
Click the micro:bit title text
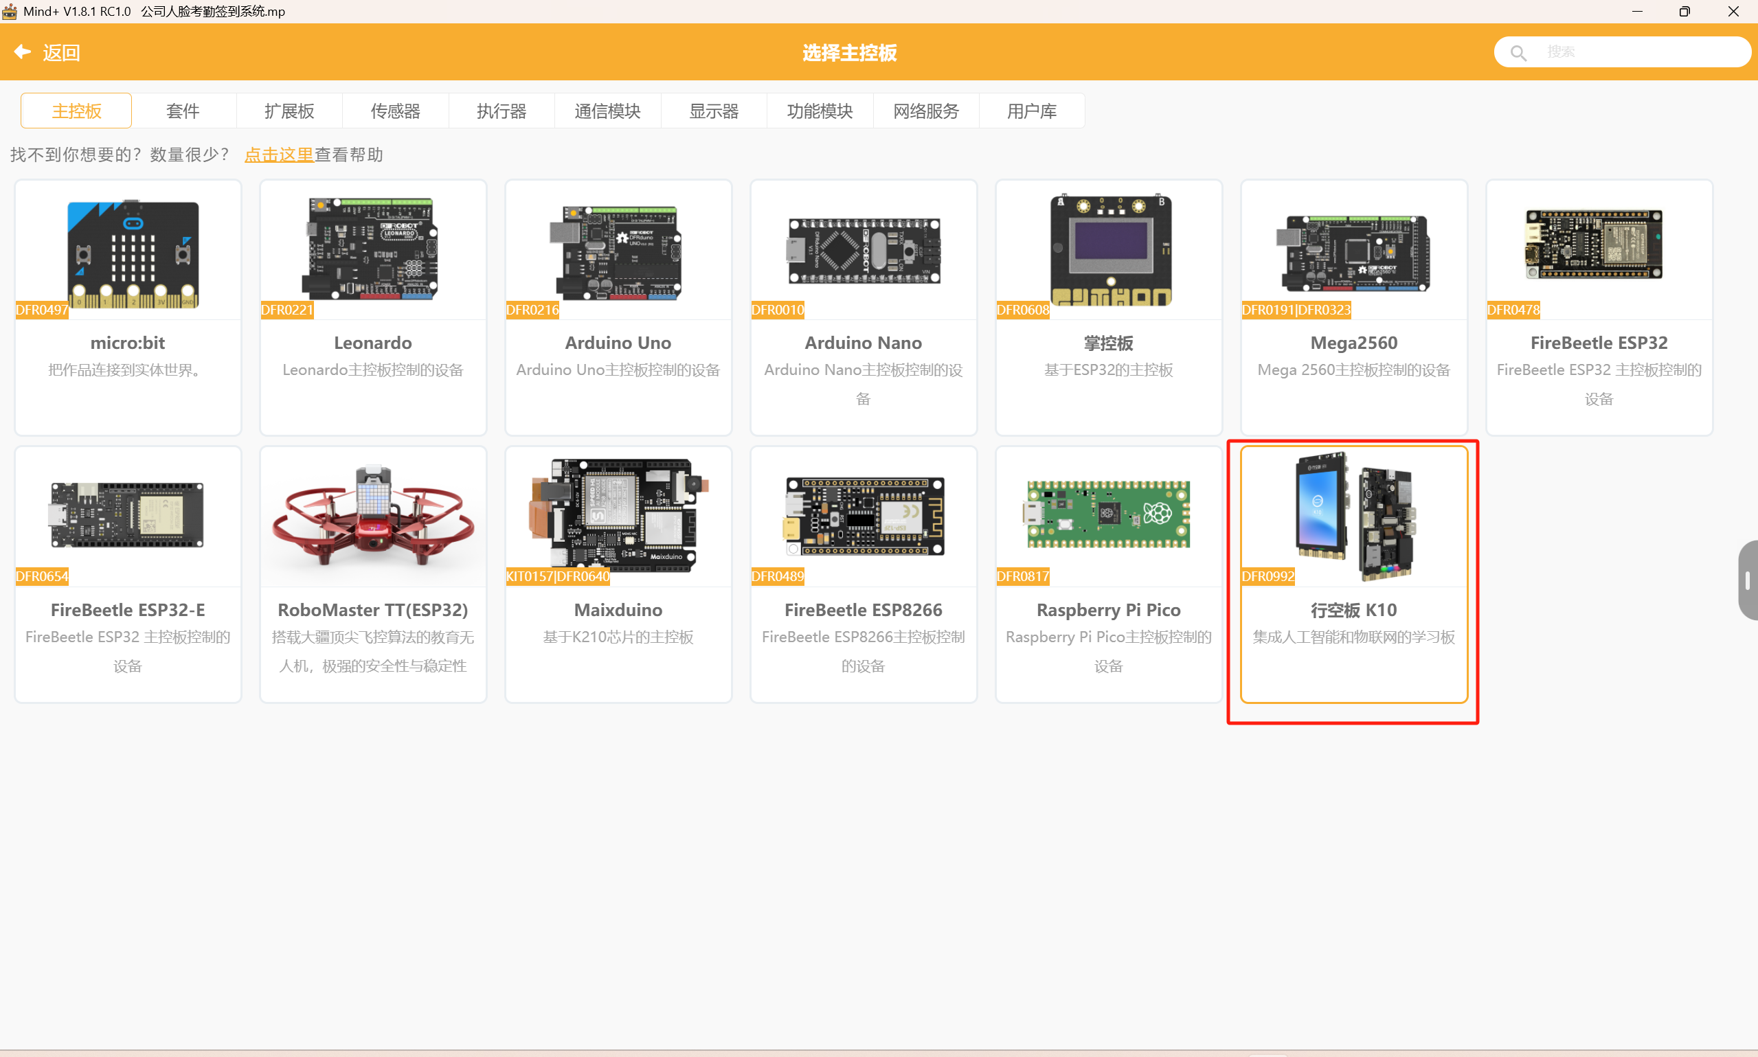pos(128,343)
